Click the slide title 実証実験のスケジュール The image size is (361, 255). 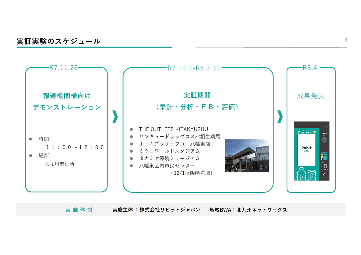pos(58,41)
